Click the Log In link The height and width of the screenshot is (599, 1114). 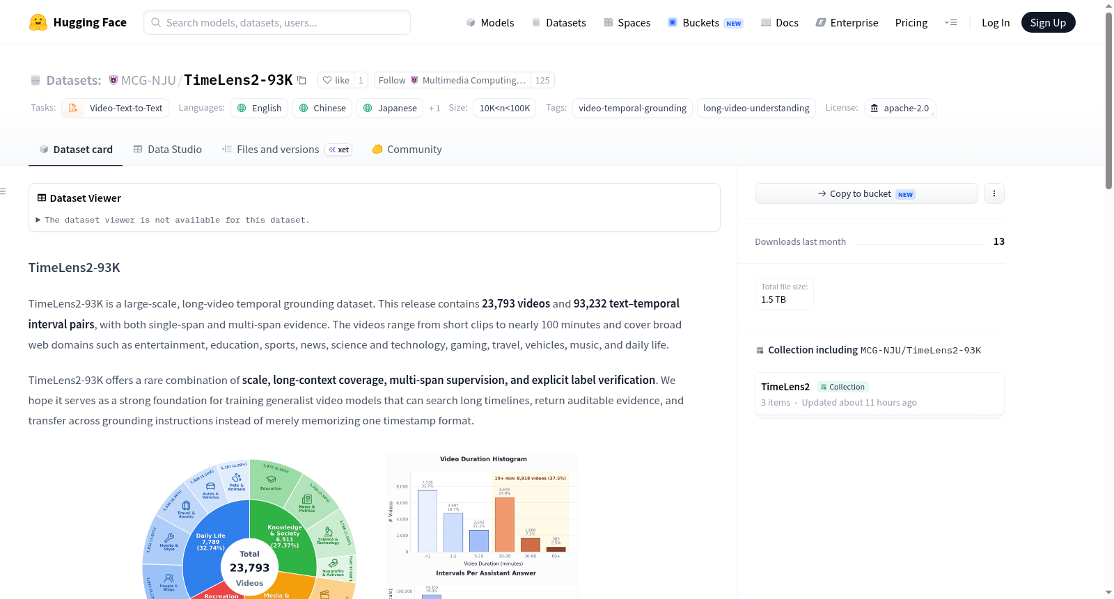(x=996, y=22)
